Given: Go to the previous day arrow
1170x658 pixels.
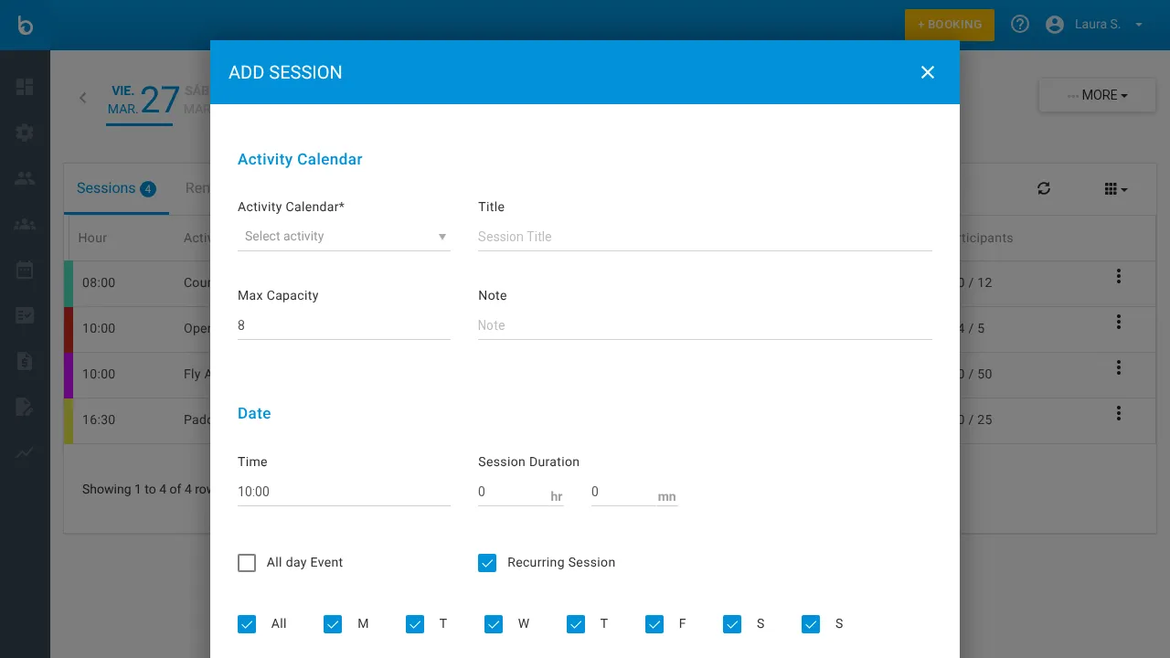Looking at the screenshot, I should click(x=83, y=98).
